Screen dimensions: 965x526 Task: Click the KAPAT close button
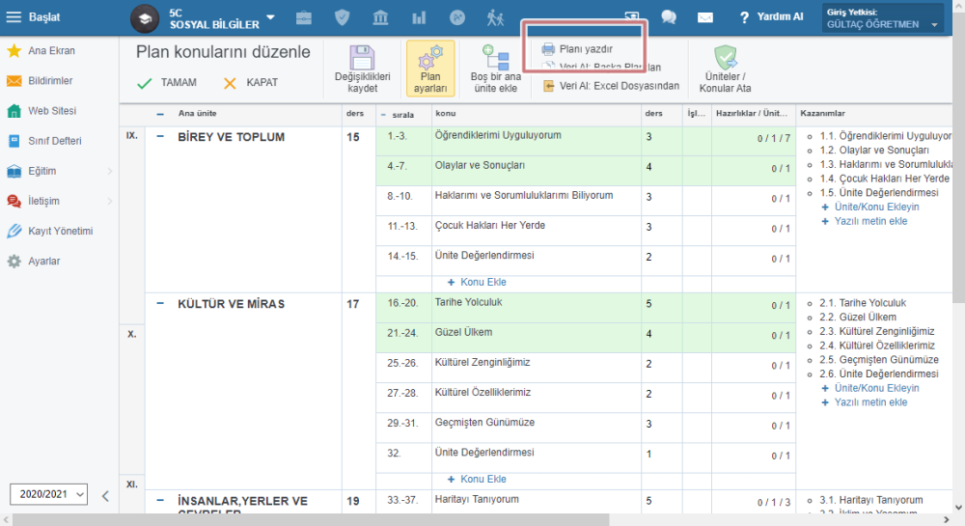(x=251, y=82)
